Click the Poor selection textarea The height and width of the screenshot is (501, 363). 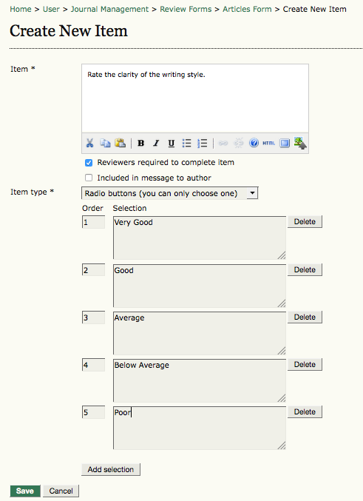[x=200, y=428]
